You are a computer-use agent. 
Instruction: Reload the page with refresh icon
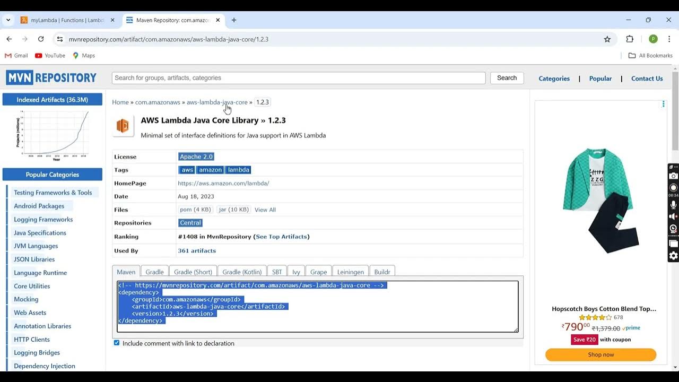point(41,39)
